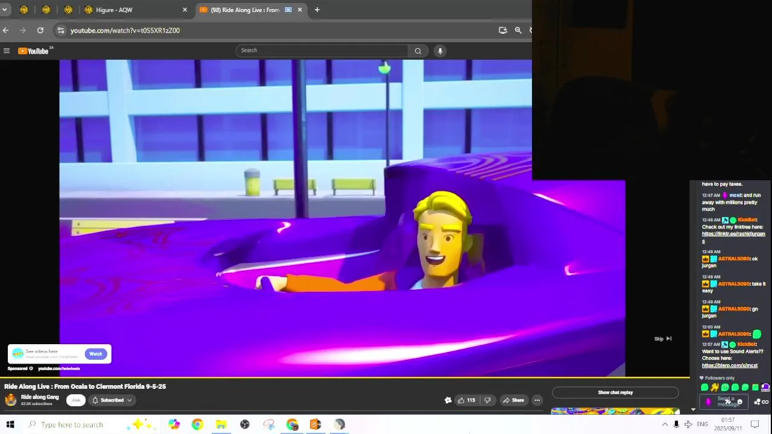This screenshot has height=434, width=772.
Task: Open the more actions ellipsis menu
Action: (x=537, y=400)
